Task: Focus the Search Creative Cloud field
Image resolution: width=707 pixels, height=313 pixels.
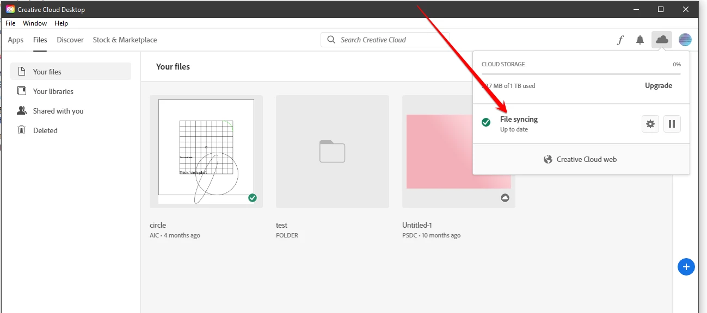Action: tap(385, 40)
